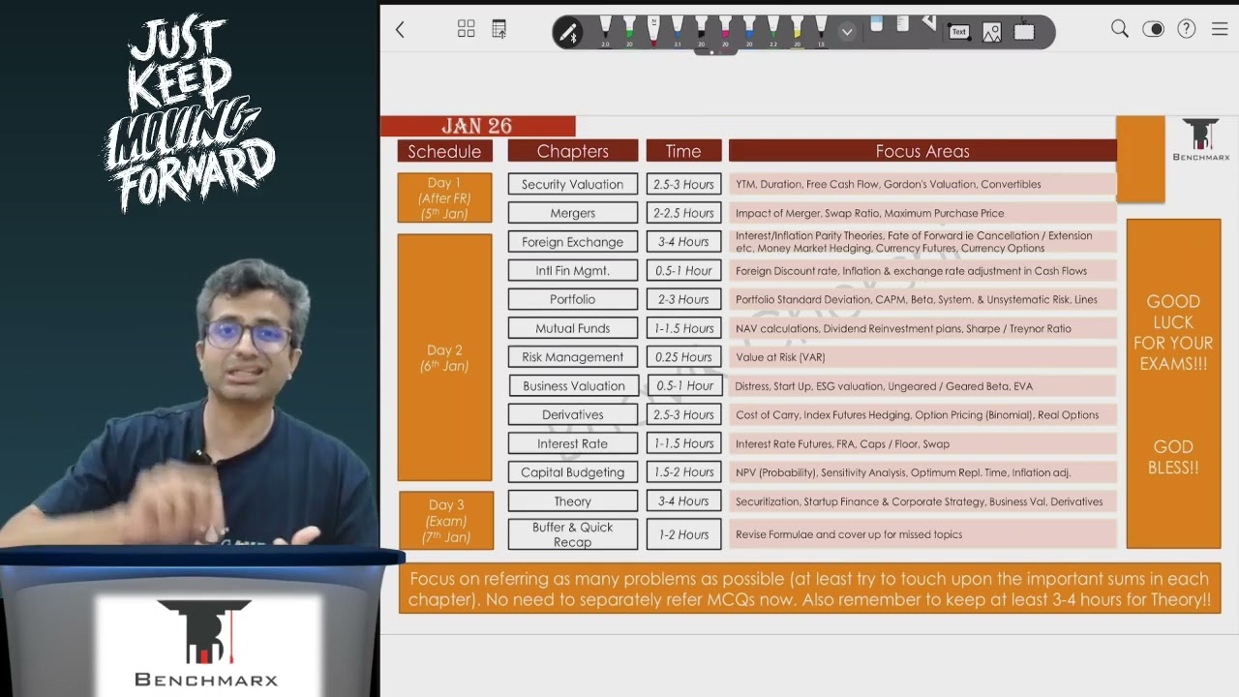The image size is (1239, 697).
Task: Insert an image with picture tool
Action: coord(991,32)
